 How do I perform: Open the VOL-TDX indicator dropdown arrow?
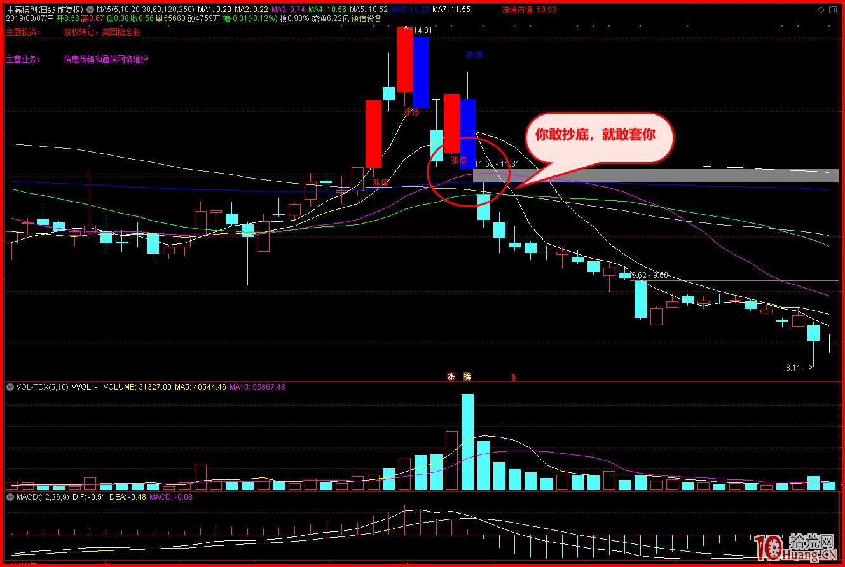[10, 386]
